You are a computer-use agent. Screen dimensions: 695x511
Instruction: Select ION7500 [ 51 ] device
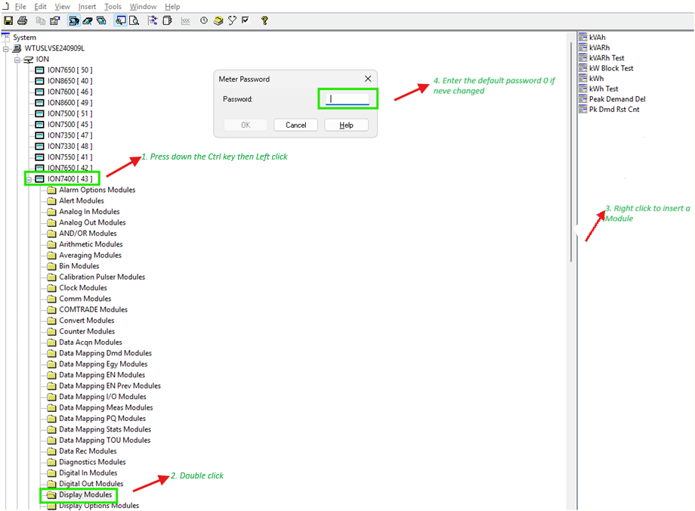point(70,113)
